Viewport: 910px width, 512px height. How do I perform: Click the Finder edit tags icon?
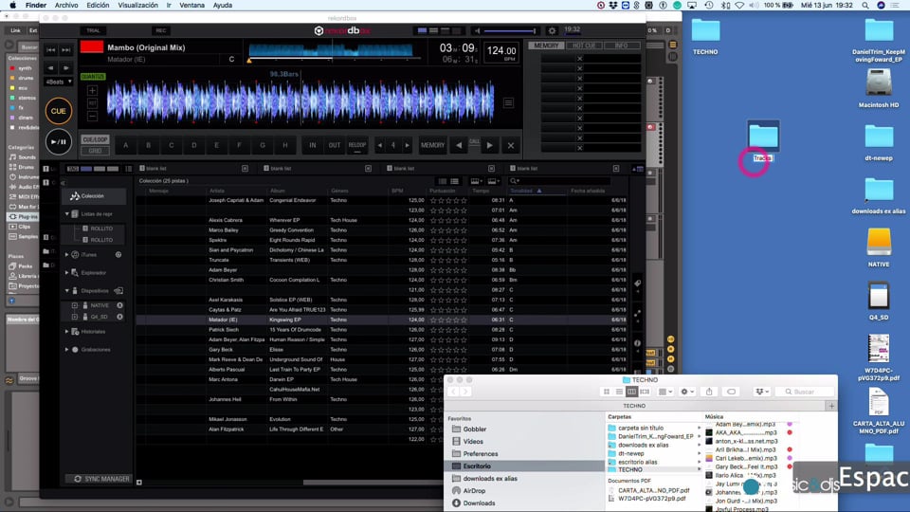click(731, 392)
